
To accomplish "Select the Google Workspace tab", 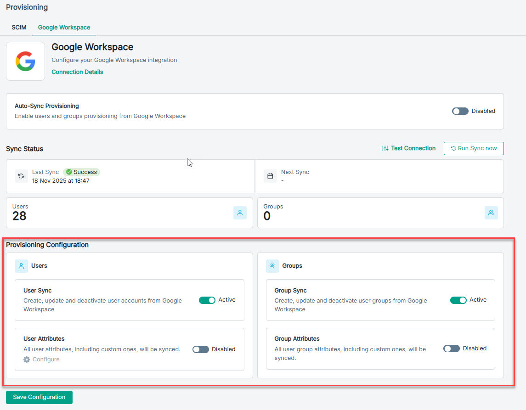I will [64, 28].
